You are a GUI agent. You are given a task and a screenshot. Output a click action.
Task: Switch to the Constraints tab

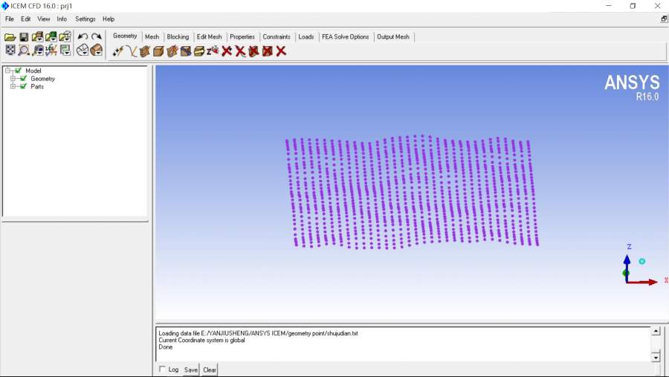pyautogui.click(x=277, y=37)
